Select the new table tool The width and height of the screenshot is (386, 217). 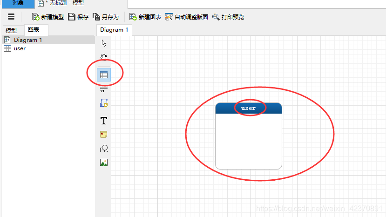tap(104, 75)
